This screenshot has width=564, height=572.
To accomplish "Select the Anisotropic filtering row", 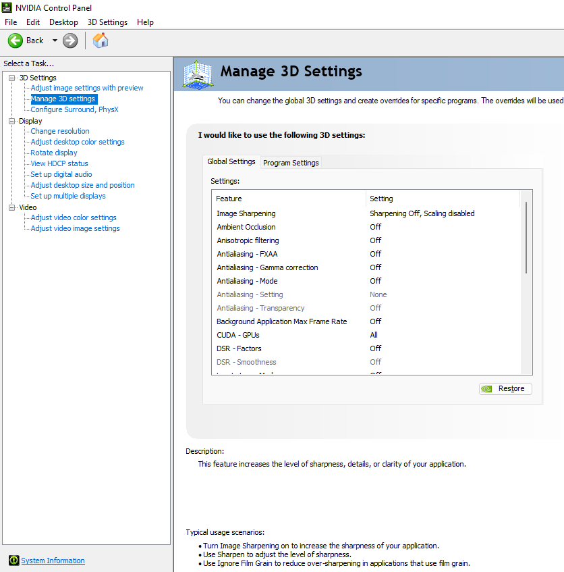I will tap(367, 240).
